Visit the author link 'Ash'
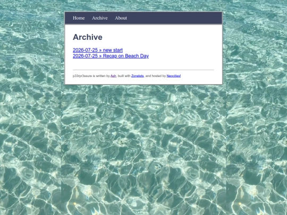The width and height of the screenshot is (287, 215). pos(113,76)
